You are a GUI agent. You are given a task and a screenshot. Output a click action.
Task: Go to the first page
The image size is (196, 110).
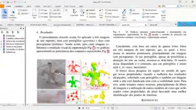[x=79, y=108]
